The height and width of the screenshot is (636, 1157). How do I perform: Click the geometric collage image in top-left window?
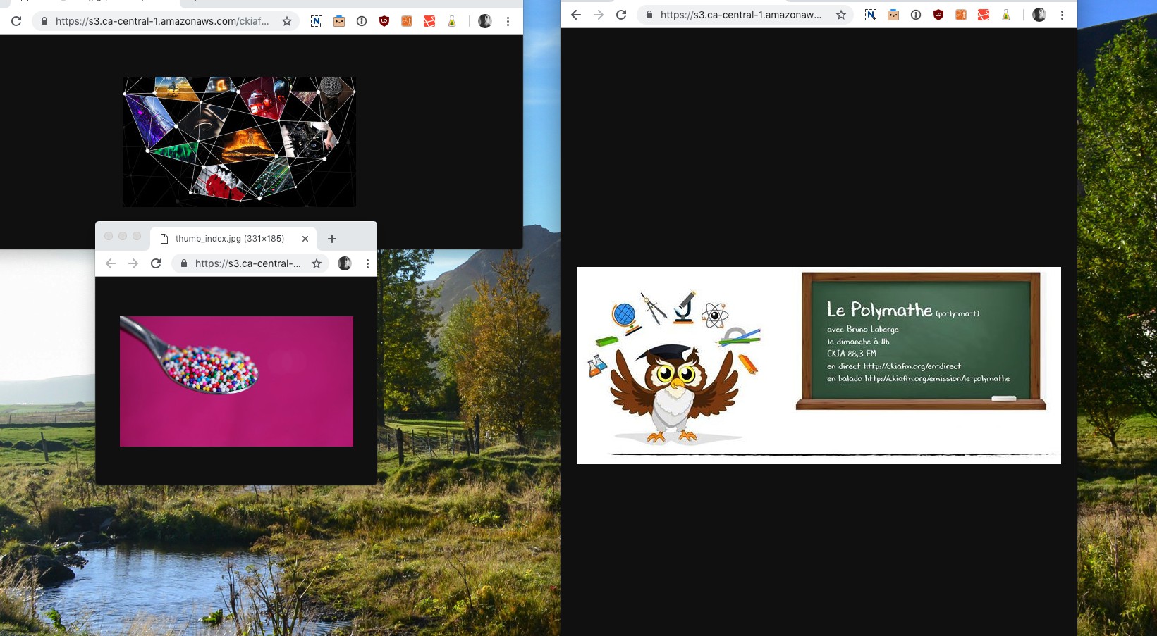point(239,142)
